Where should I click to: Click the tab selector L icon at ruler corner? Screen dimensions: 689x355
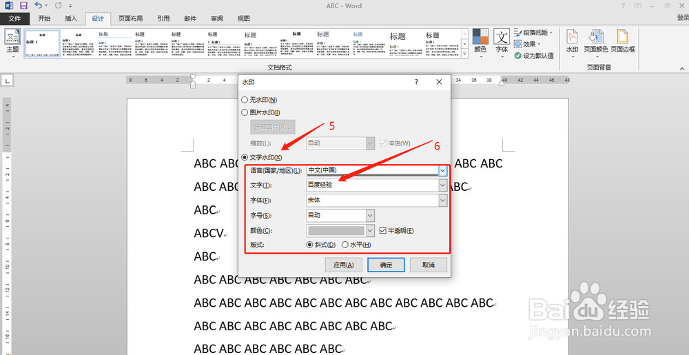click(x=8, y=81)
